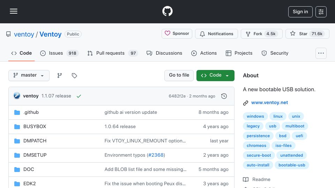This screenshot has height=188, width=335.
Task: Star the Ventoy repository
Action: point(307,34)
